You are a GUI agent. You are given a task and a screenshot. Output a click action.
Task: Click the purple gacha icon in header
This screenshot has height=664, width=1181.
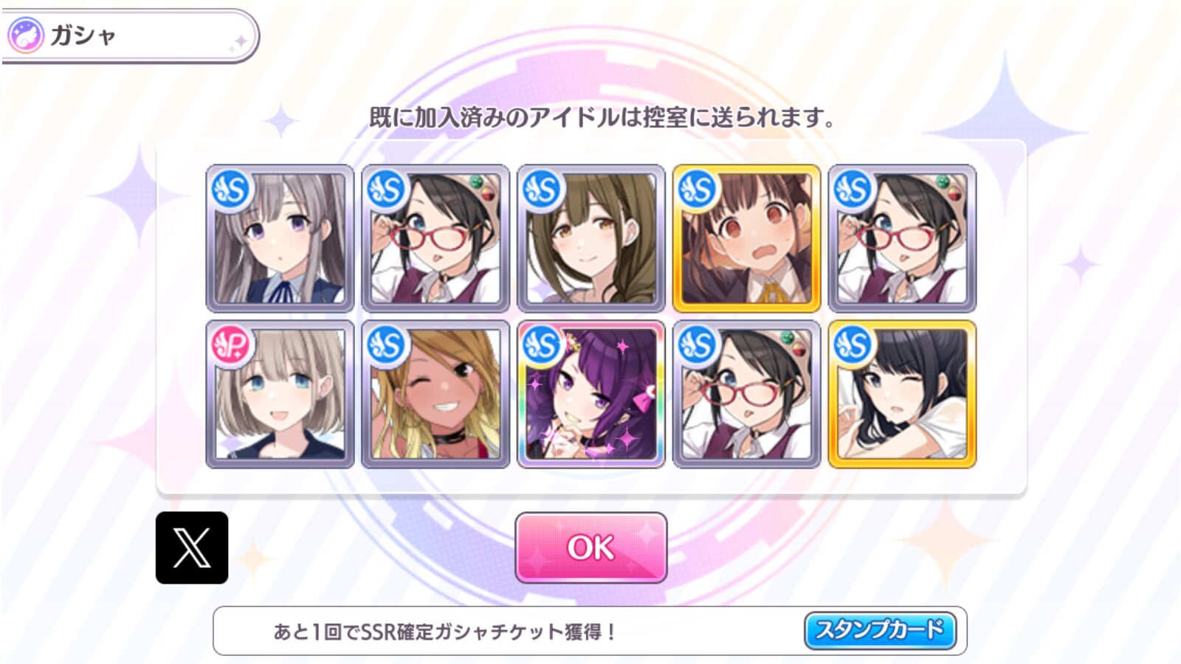(x=26, y=35)
